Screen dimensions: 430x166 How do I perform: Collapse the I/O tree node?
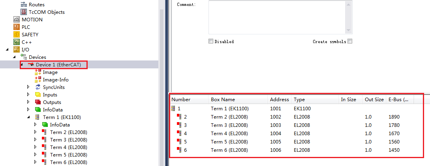(x=7, y=50)
